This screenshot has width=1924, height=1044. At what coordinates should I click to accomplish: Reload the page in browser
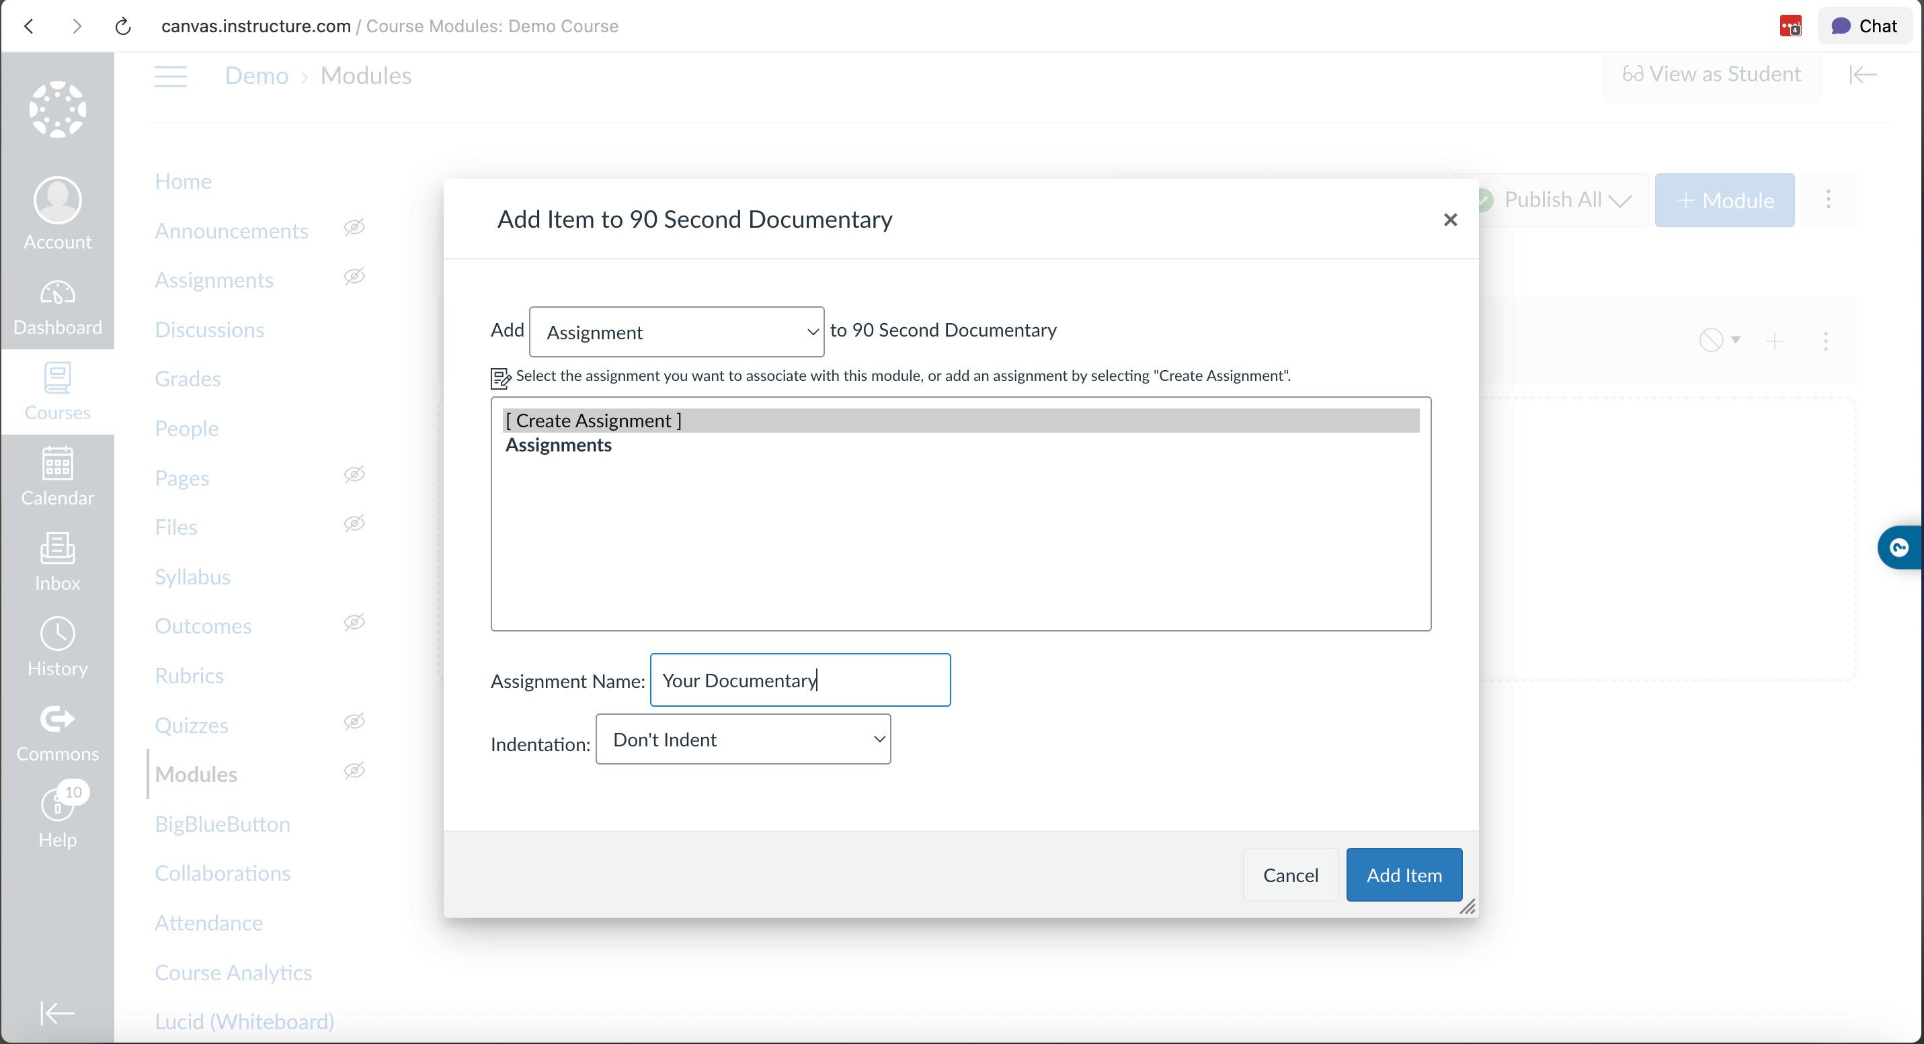[x=123, y=26]
